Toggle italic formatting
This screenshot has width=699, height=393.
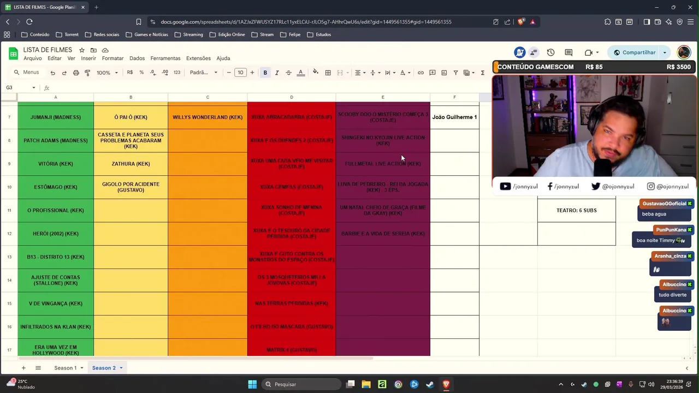coord(277,73)
